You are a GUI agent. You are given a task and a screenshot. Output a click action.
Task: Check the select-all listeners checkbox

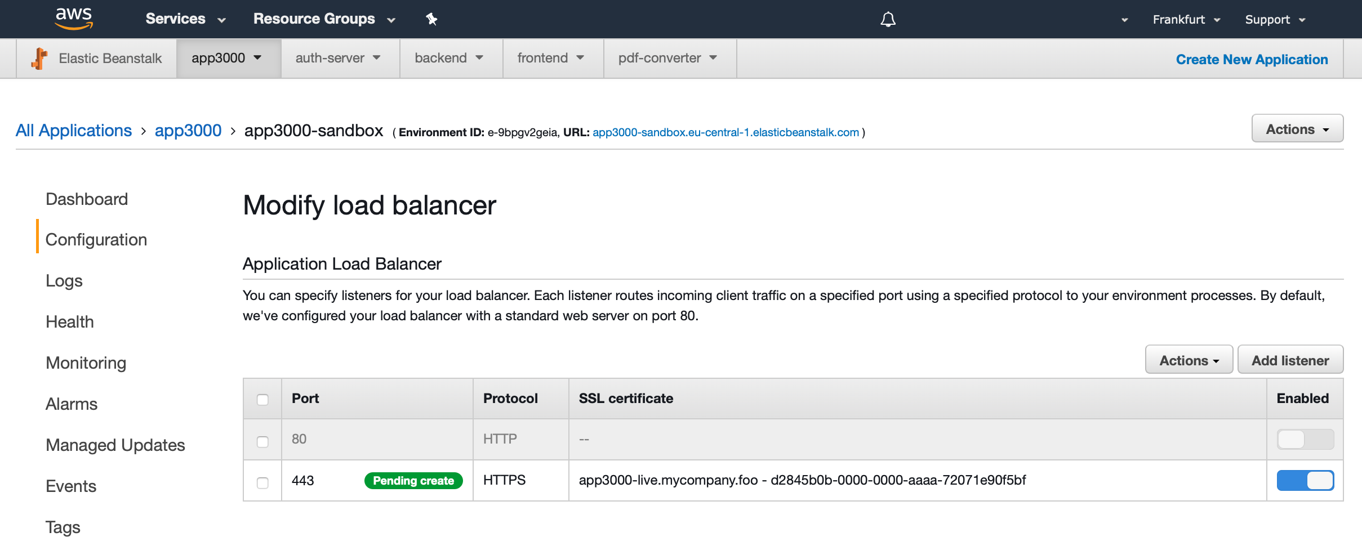262,400
